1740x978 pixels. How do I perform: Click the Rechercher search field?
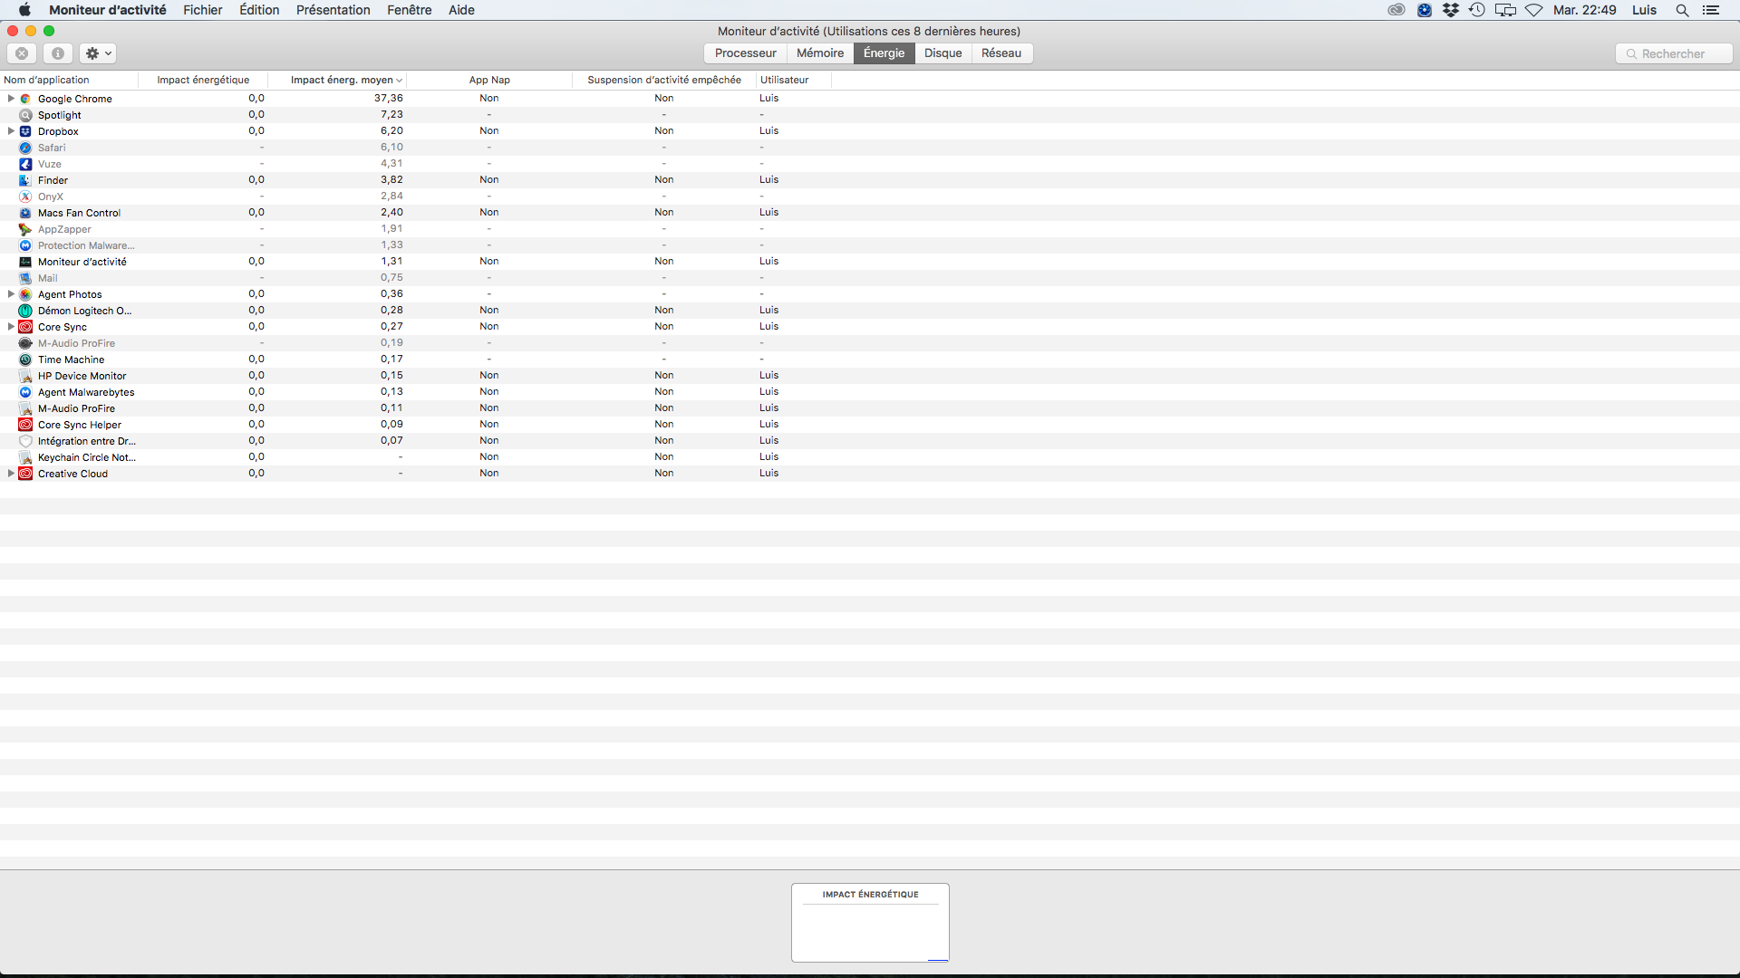tap(1674, 53)
